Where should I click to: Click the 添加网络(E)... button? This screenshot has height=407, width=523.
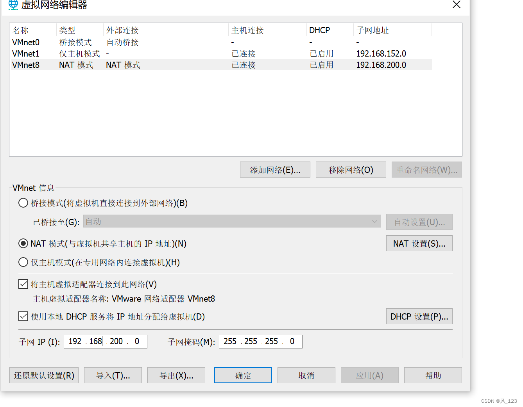(x=275, y=170)
